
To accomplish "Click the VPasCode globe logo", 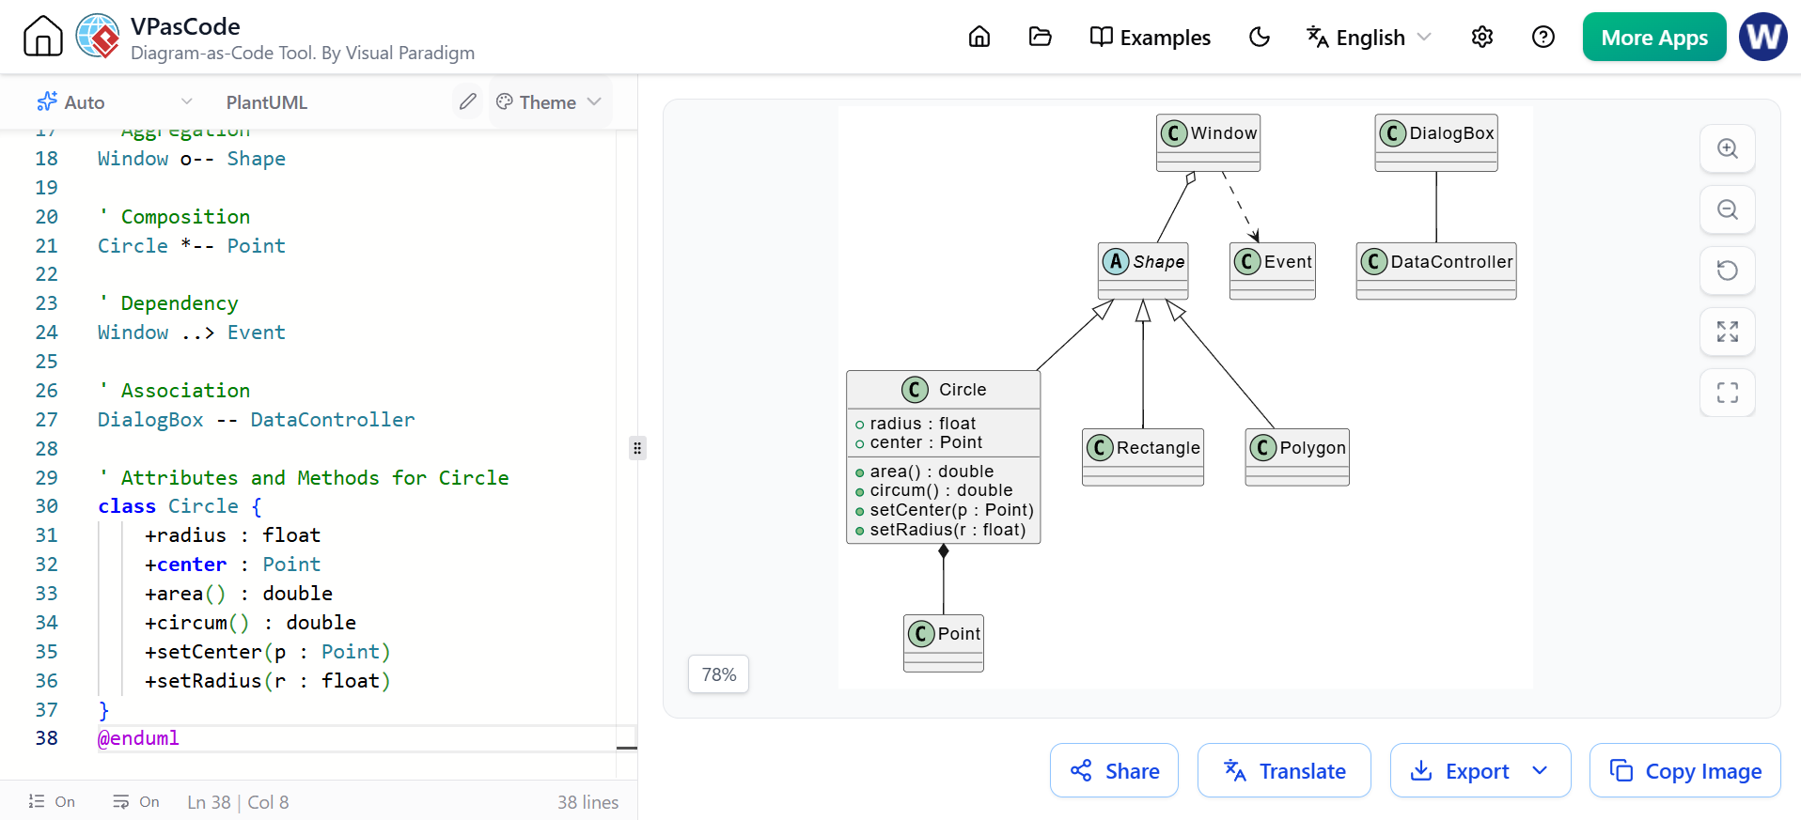I will 98,37.
